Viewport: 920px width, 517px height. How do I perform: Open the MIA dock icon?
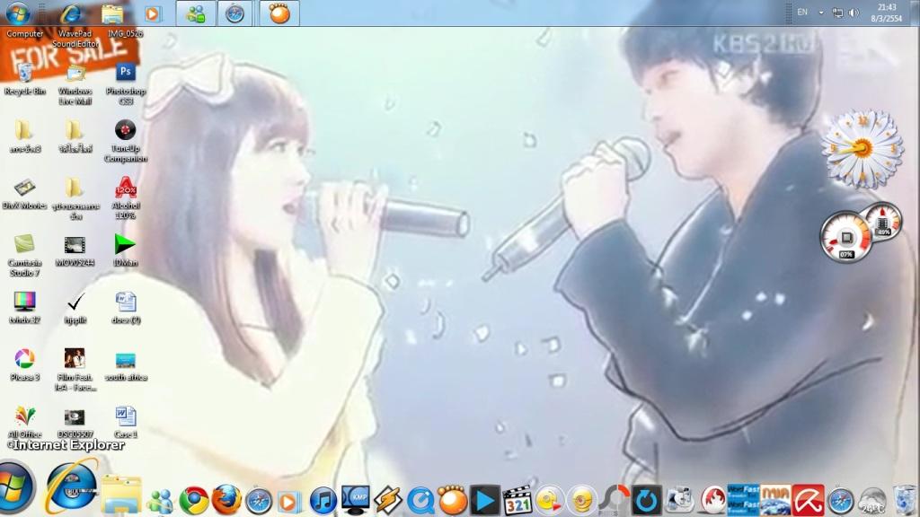(775, 500)
